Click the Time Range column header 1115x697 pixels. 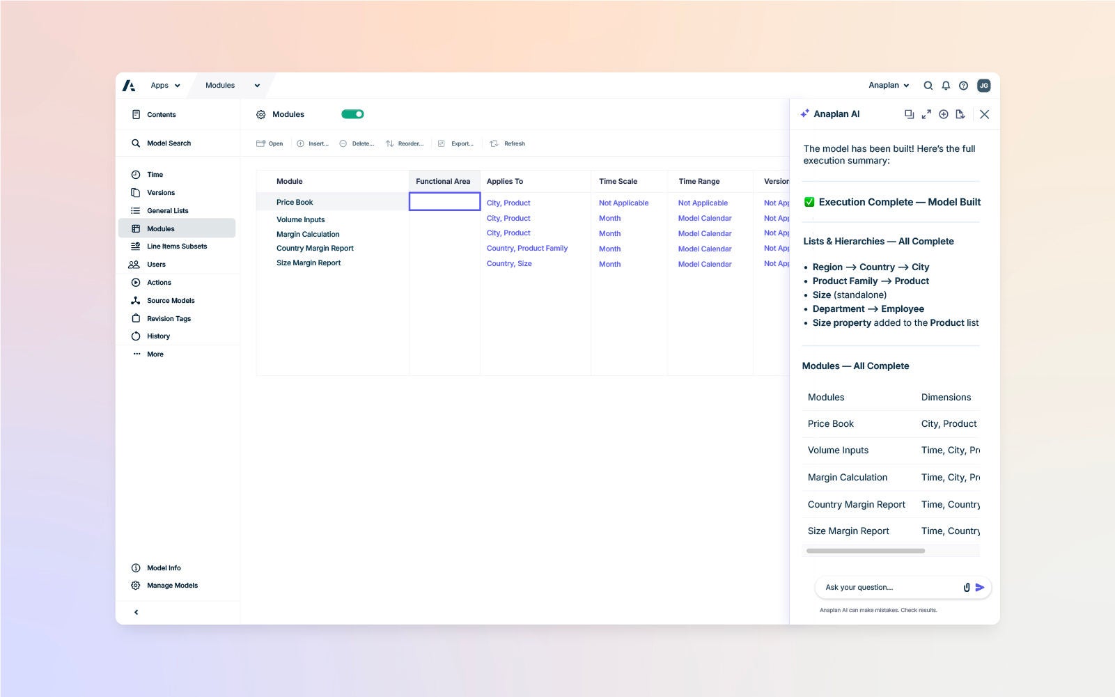click(710, 181)
